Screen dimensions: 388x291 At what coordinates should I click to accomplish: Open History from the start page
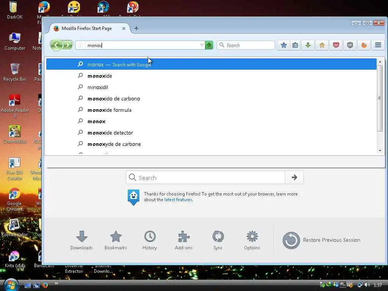tap(150, 240)
